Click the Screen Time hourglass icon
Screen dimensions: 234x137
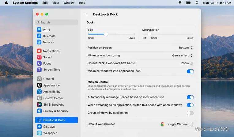[x=39, y=69]
